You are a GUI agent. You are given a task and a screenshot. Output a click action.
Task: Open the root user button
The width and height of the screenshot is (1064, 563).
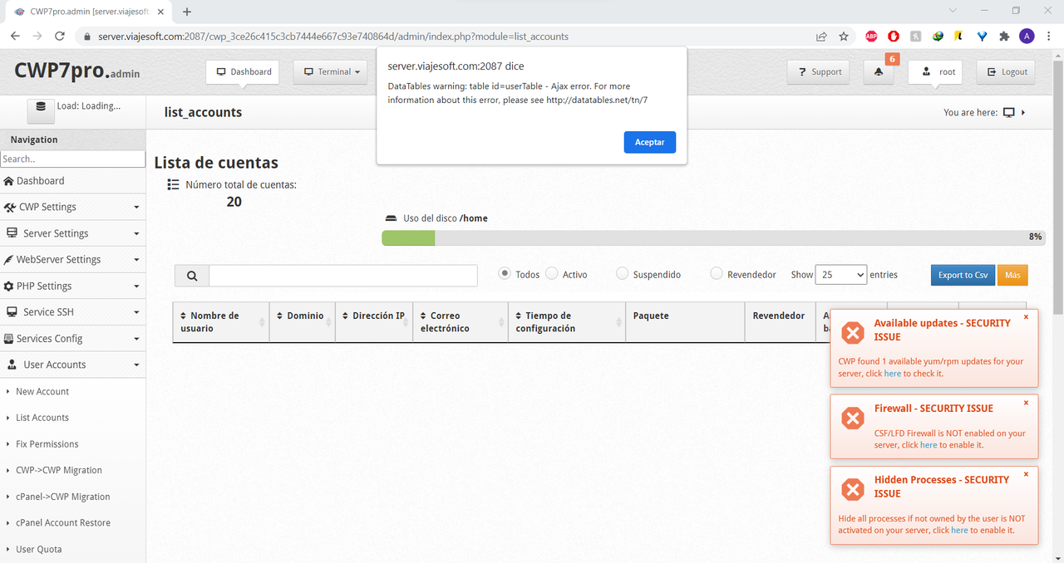pyautogui.click(x=935, y=72)
